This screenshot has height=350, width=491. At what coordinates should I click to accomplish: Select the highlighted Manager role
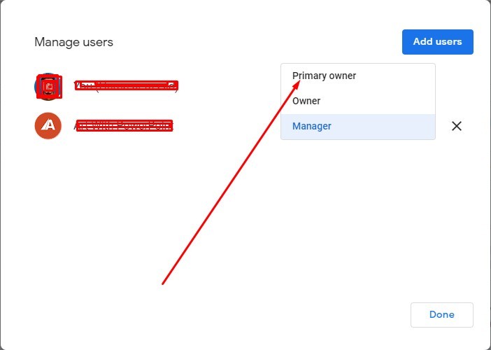(312, 127)
